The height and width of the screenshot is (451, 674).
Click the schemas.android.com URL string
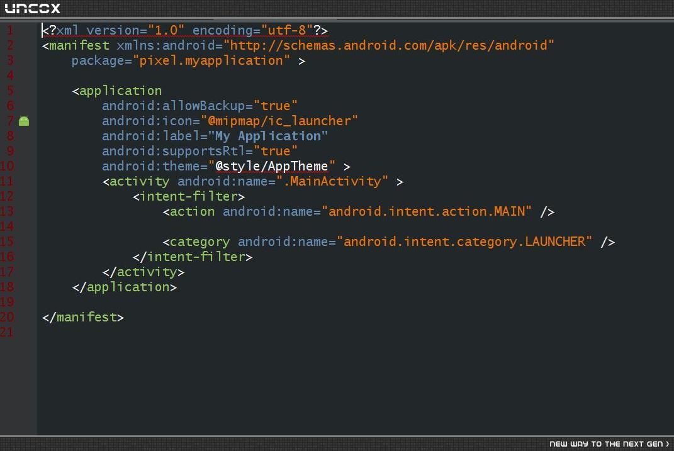click(x=388, y=45)
